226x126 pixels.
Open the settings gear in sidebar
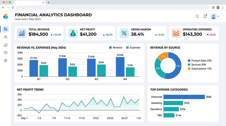click(6, 61)
